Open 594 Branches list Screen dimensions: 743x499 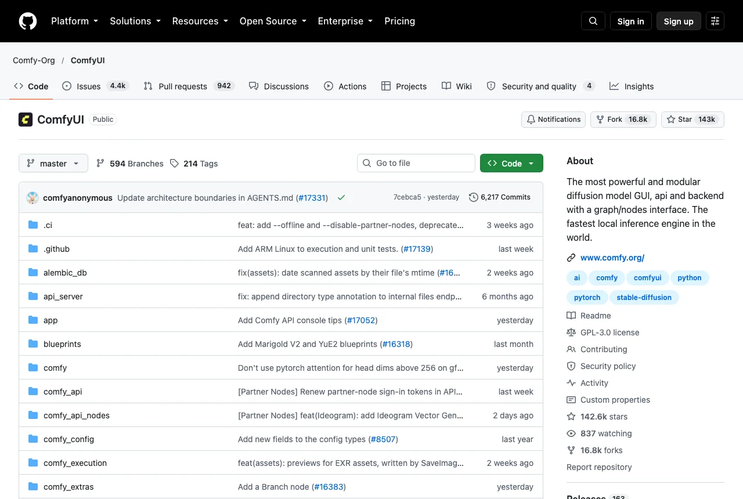click(130, 164)
